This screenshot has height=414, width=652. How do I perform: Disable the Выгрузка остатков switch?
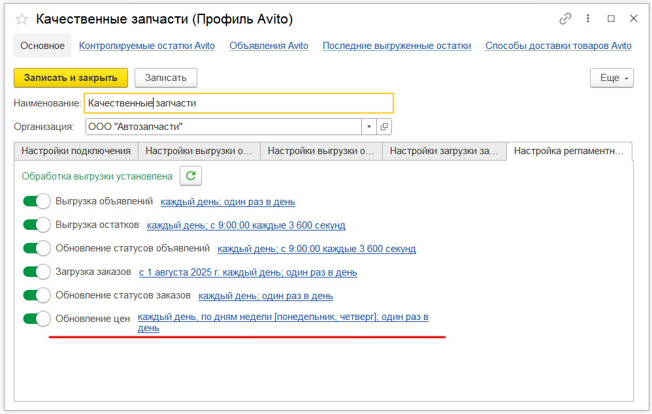(x=37, y=225)
